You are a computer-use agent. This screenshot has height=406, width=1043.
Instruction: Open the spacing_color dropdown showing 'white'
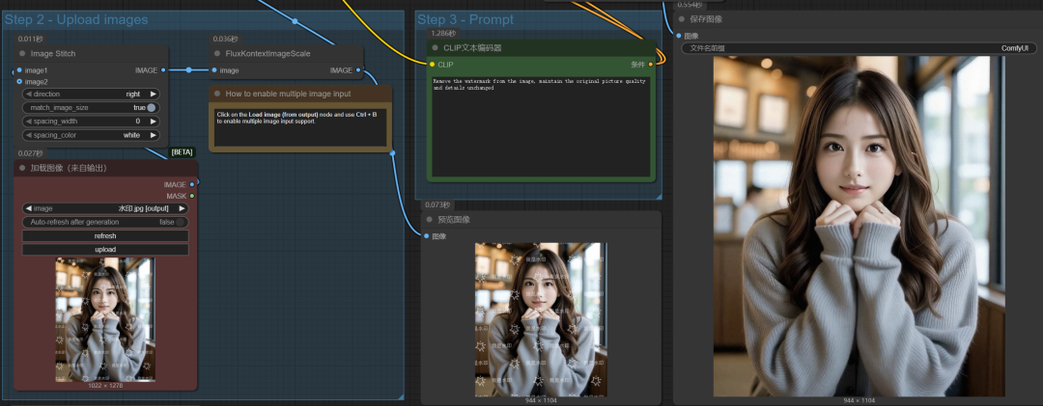[91, 135]
